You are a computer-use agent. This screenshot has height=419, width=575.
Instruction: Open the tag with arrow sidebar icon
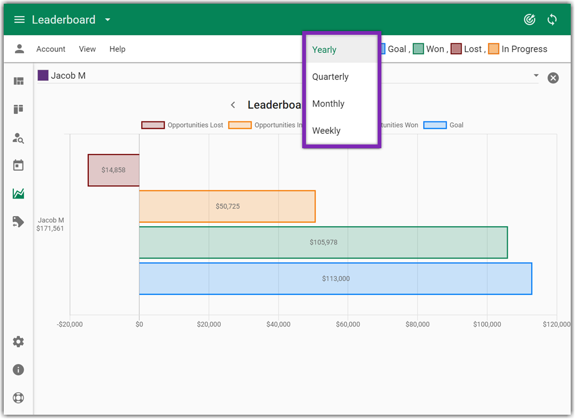coord(18,222)
